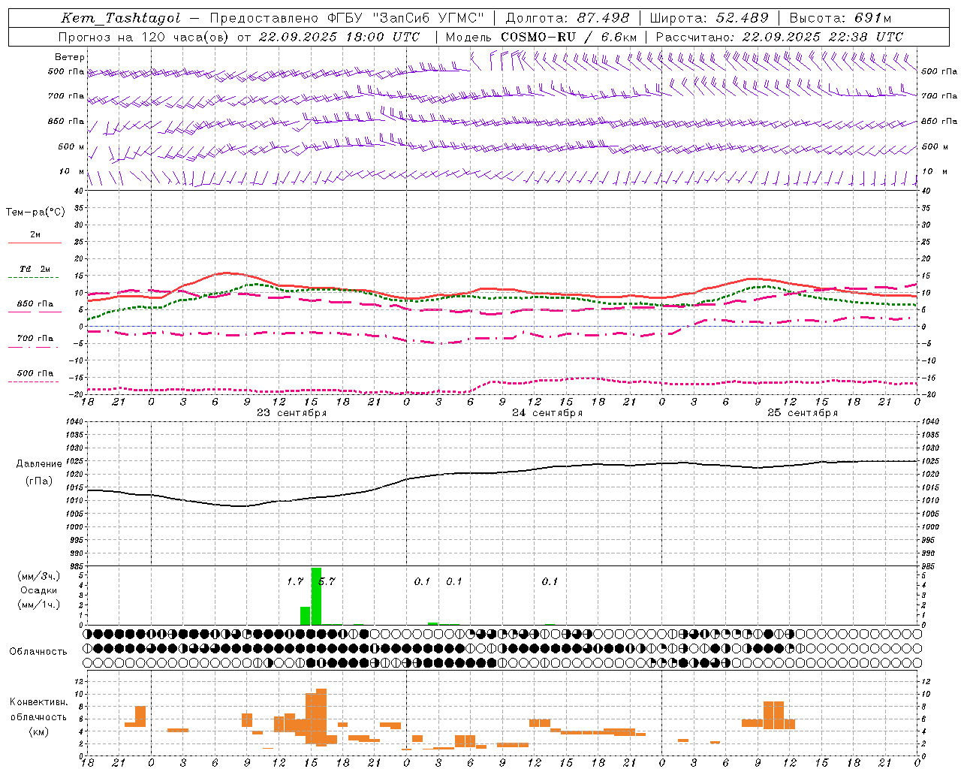Click the Прогноз на 120 часа(ов) header text

click(144, 37)
